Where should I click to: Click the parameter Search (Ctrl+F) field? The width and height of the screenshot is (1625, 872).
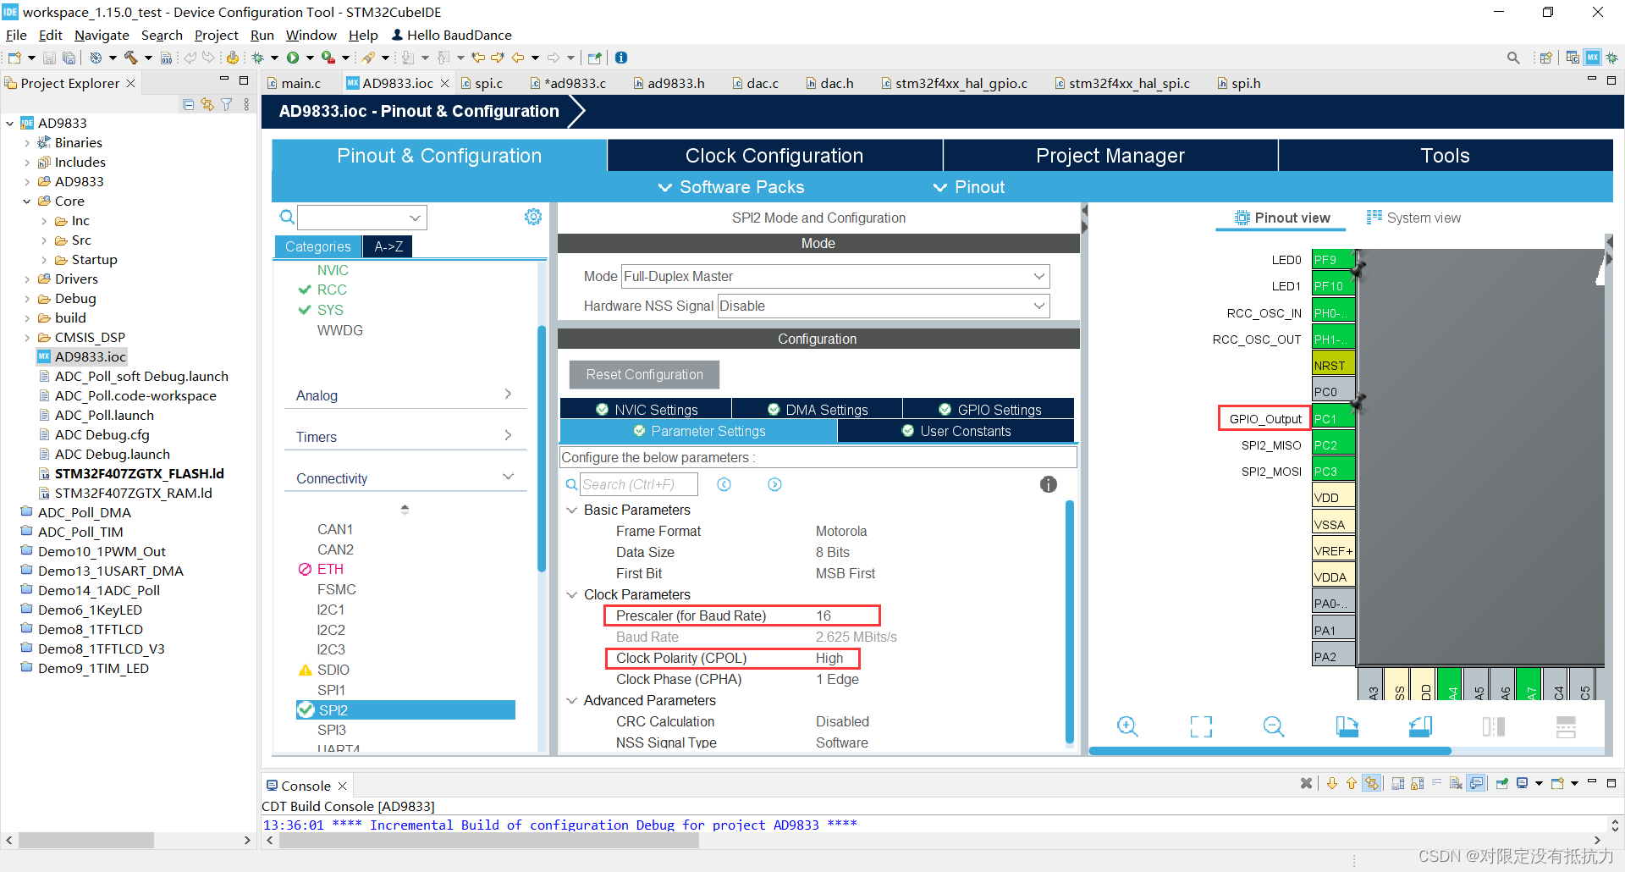[639, 484]
